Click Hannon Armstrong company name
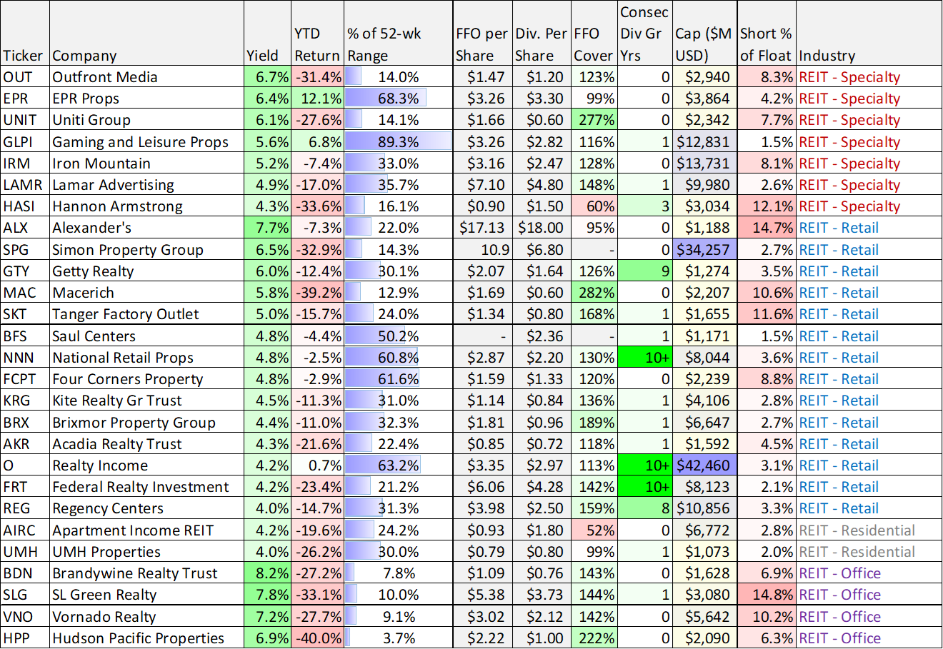Screen dimensions: 943x649 tap(118, 206)
